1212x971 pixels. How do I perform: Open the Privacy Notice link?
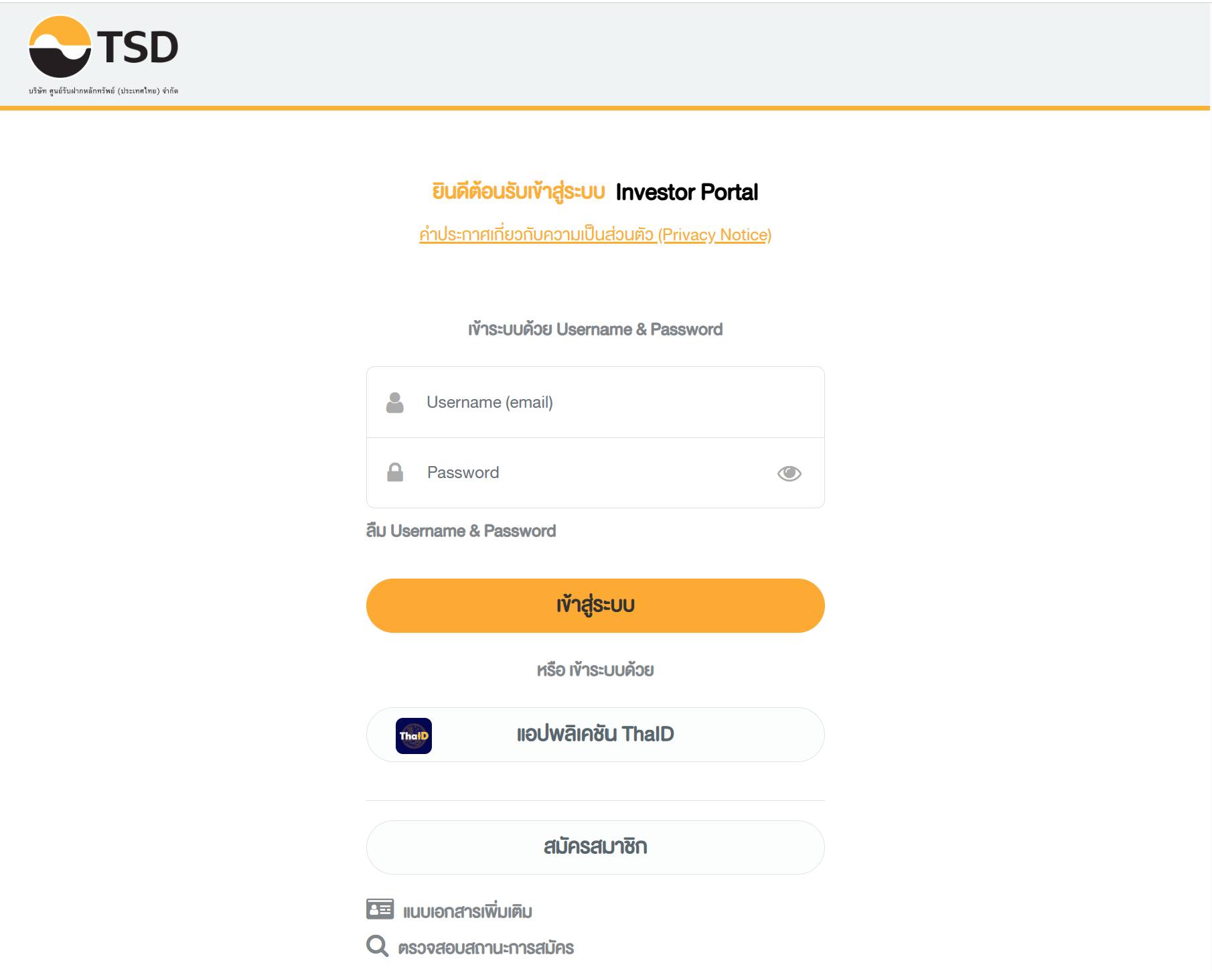tap(595, 235)
